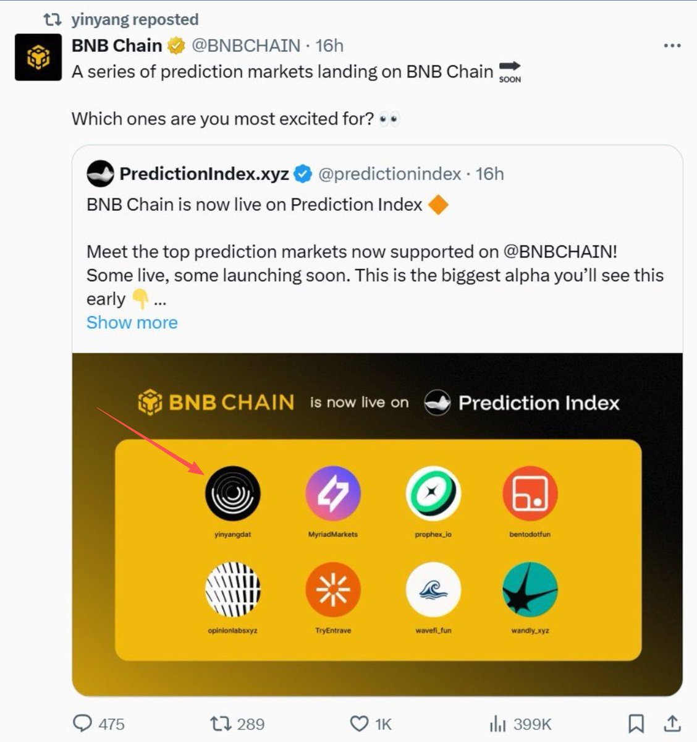This screenshot has height=742, width=697.
Task: Click the wavefi_fun wave logo
Action: click(x=433, y=590)
